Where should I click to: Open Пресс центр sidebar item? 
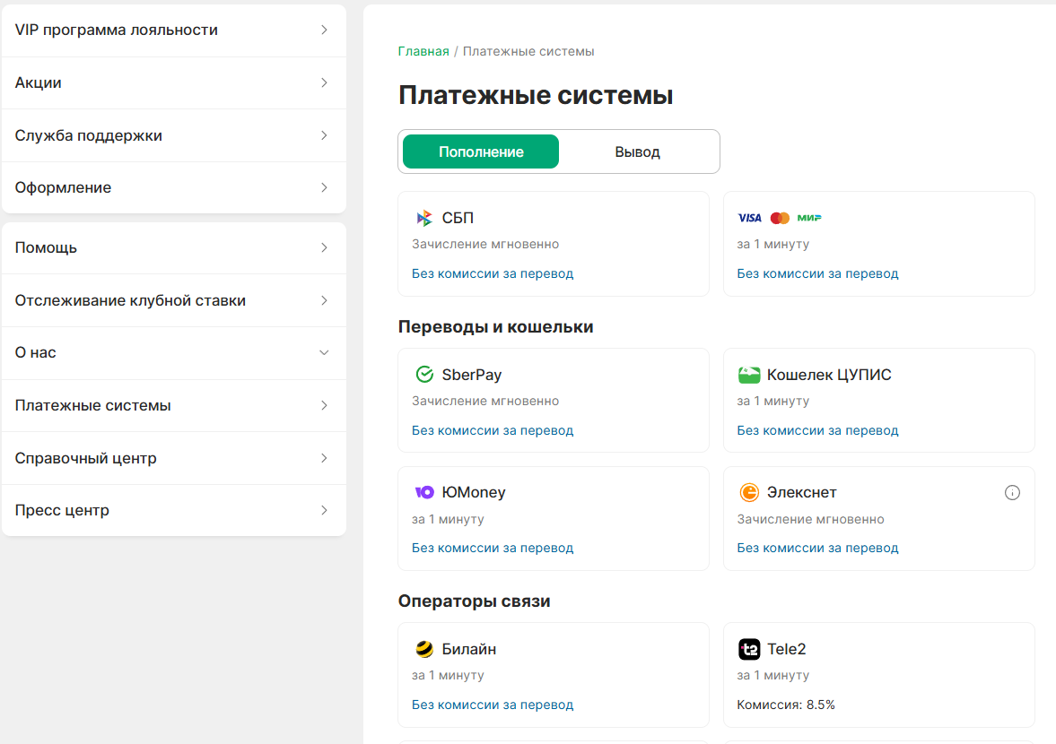coord(174,511)
